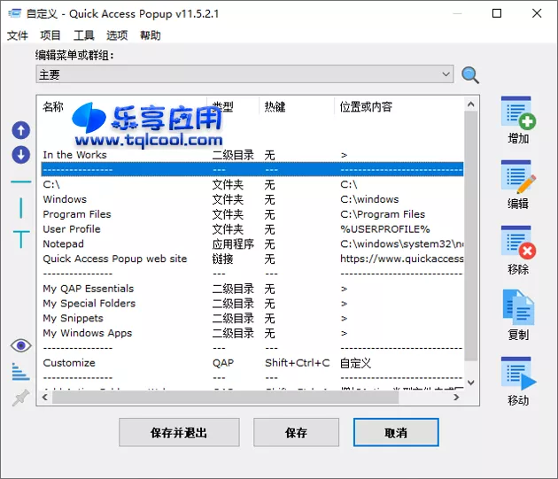Select the User Profile row
The height and width of the screenshot is (479, 558).
pos(252,229)
